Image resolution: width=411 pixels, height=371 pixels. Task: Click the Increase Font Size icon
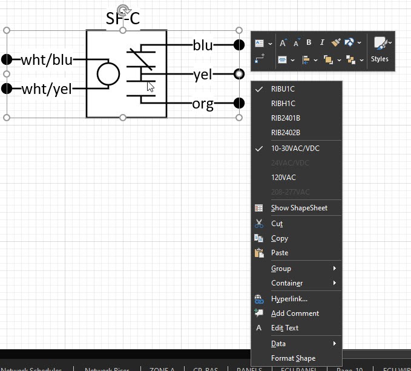pos(283,42)
